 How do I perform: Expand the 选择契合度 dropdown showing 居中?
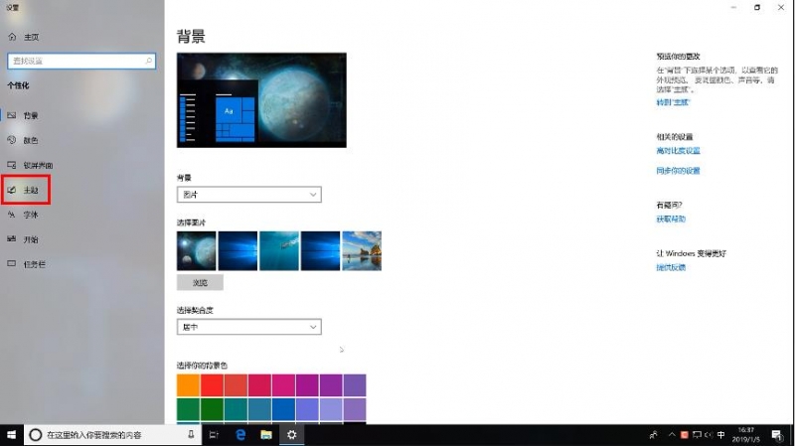[x=249, y=327]
